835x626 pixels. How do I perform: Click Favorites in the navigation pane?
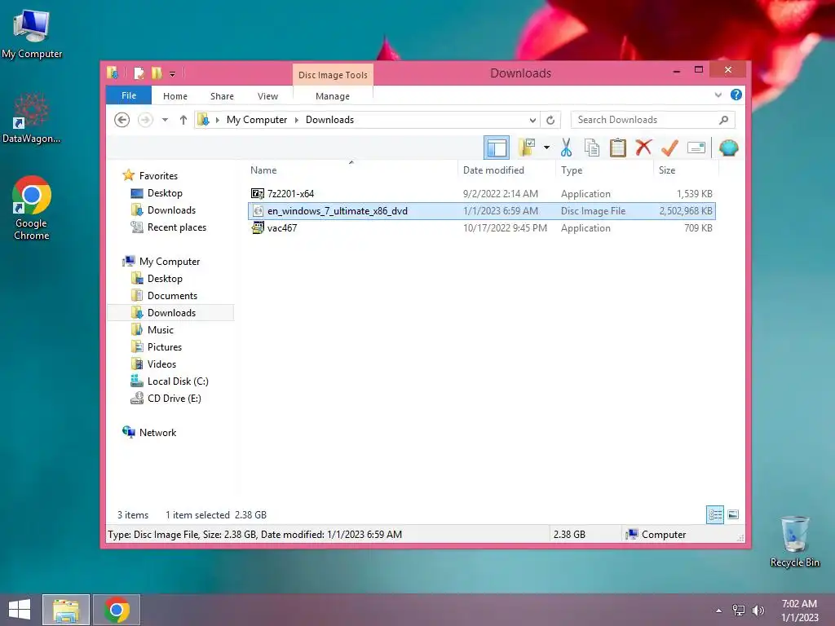point(158,176)
